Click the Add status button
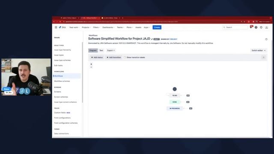The width and height of the screenshot is (274, 154). pos(97,57)
